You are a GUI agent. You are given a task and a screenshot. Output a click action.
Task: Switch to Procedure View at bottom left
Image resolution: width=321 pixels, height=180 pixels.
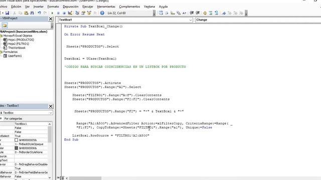click(x=58, y=178)
